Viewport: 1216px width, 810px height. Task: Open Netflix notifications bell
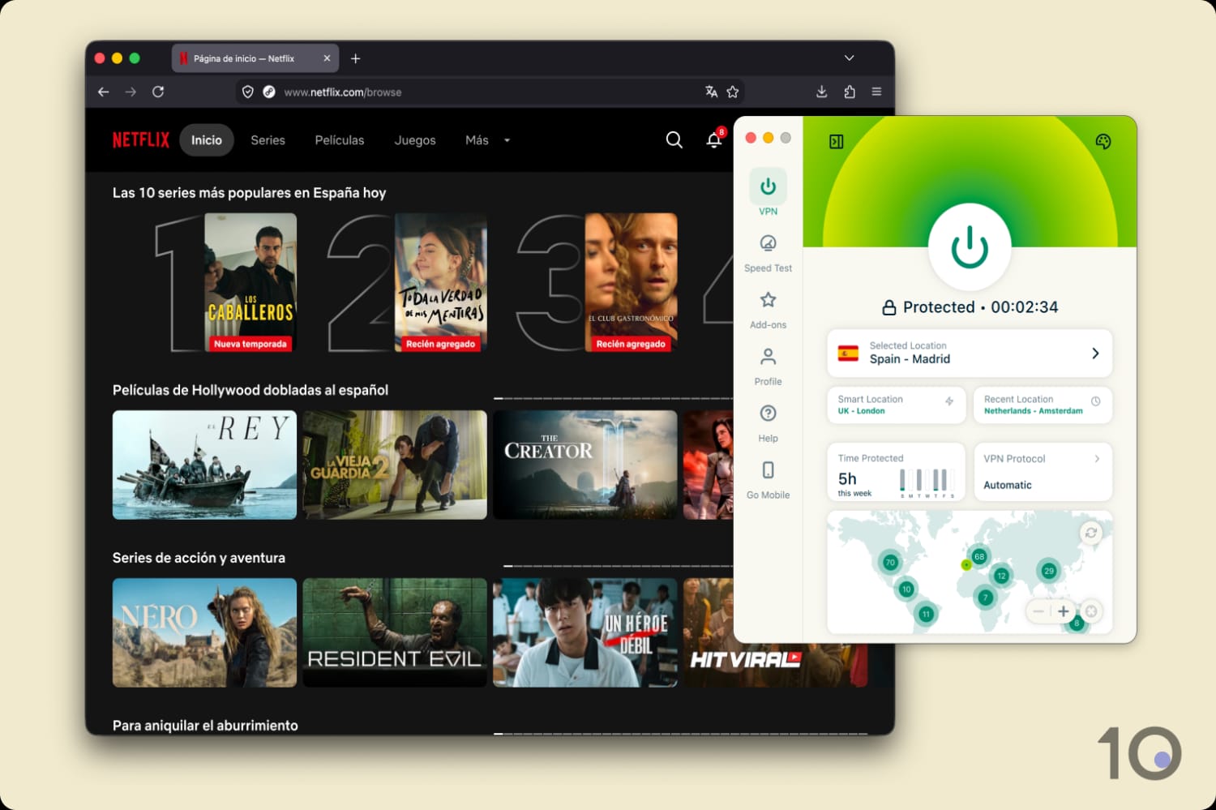[x=714, y=139]
